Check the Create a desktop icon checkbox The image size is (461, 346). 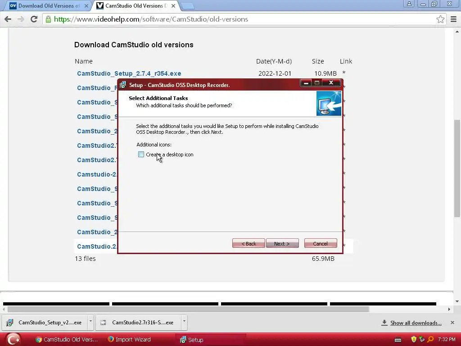coord(141,155)
